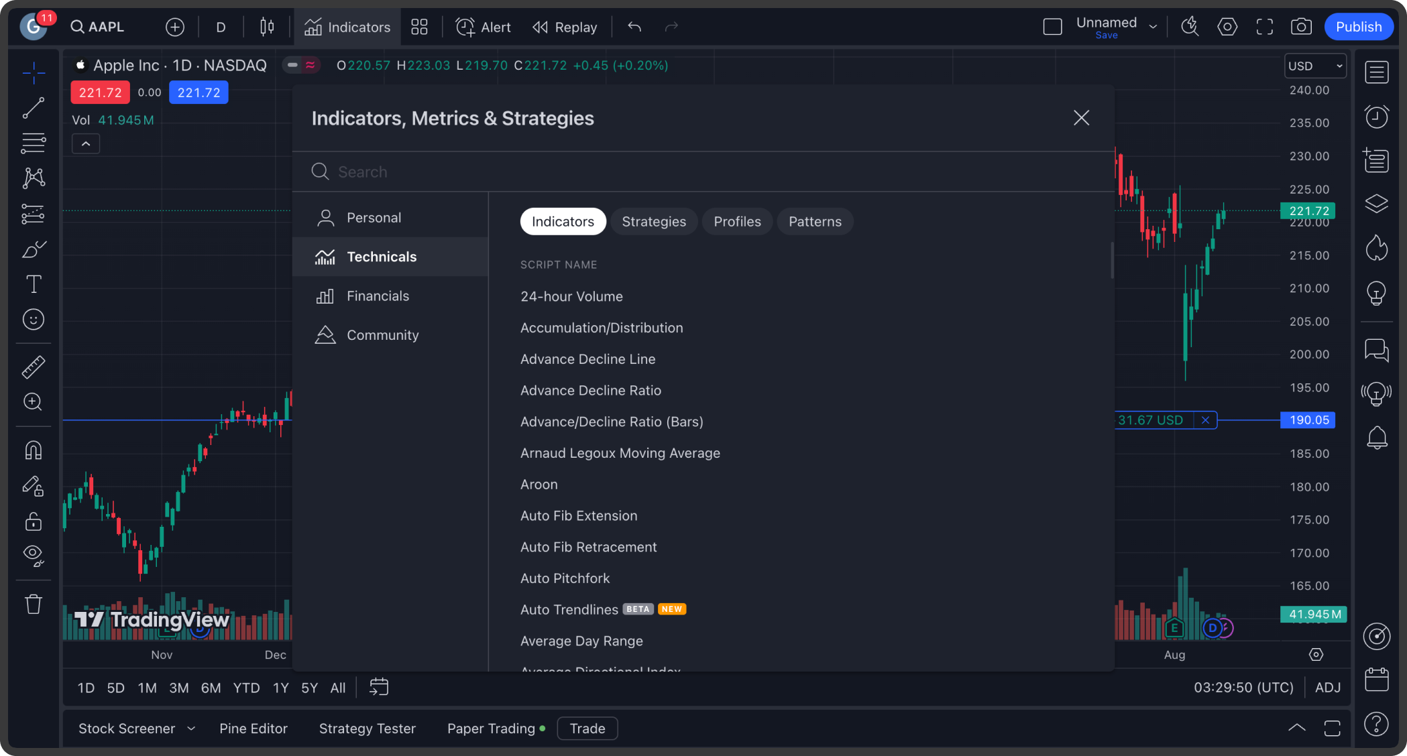Screen dimensions: 1407x756
Task: Toggle ADJ adjusted data setting
Action: 1328,688
